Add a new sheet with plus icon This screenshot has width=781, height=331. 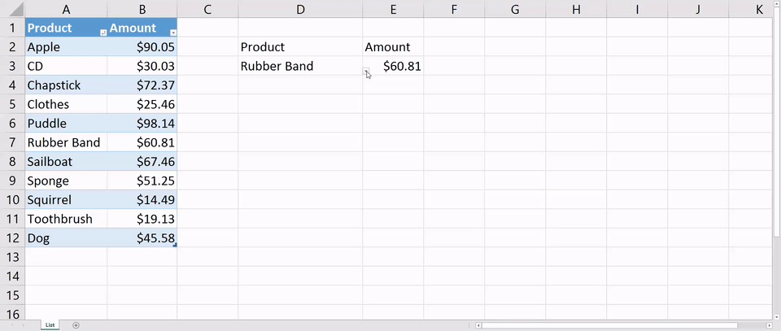coord(76,325)
